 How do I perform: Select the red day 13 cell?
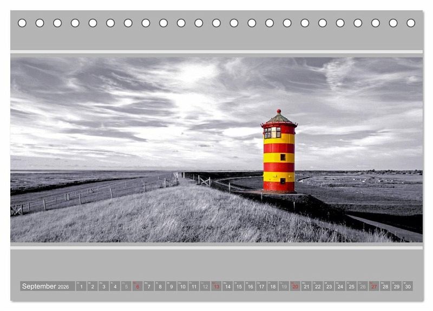click(216, 286)
